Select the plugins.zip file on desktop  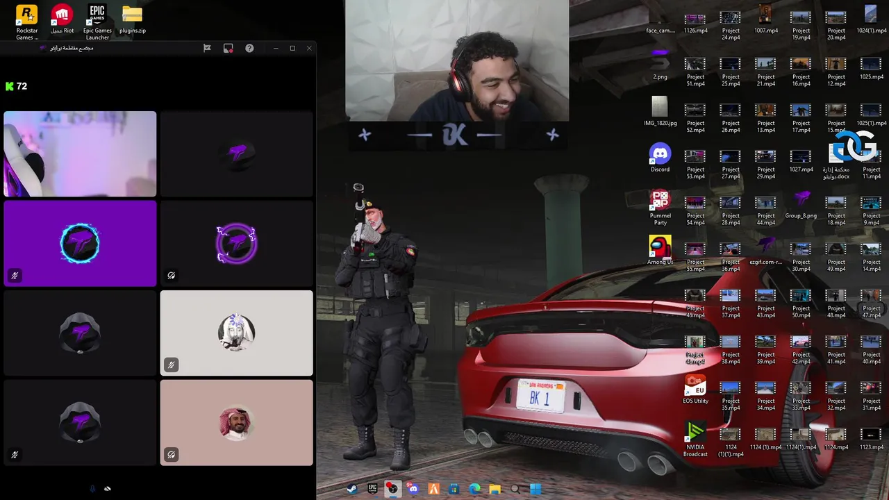pos(132,20)
